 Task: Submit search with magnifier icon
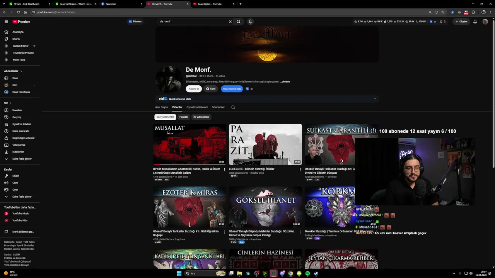pos(239,22)
